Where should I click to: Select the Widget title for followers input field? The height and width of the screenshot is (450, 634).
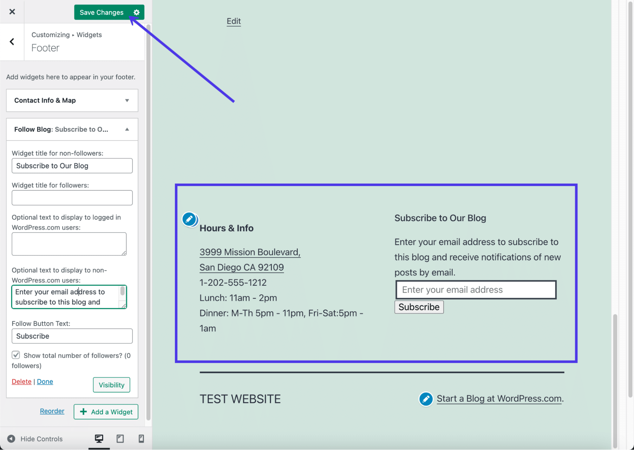tap(72, 198)
